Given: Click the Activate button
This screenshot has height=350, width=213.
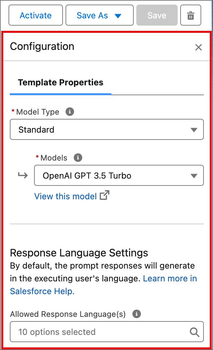Looking at the screenshot, I should [35, 15].
